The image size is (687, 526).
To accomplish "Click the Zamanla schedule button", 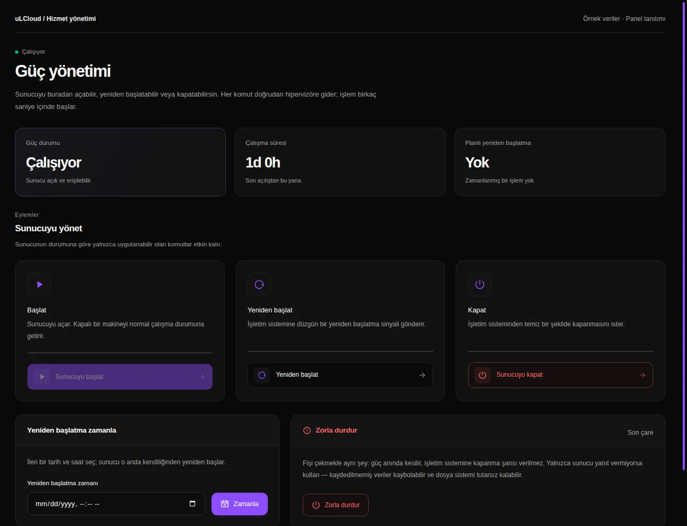I will coord(239,504).
